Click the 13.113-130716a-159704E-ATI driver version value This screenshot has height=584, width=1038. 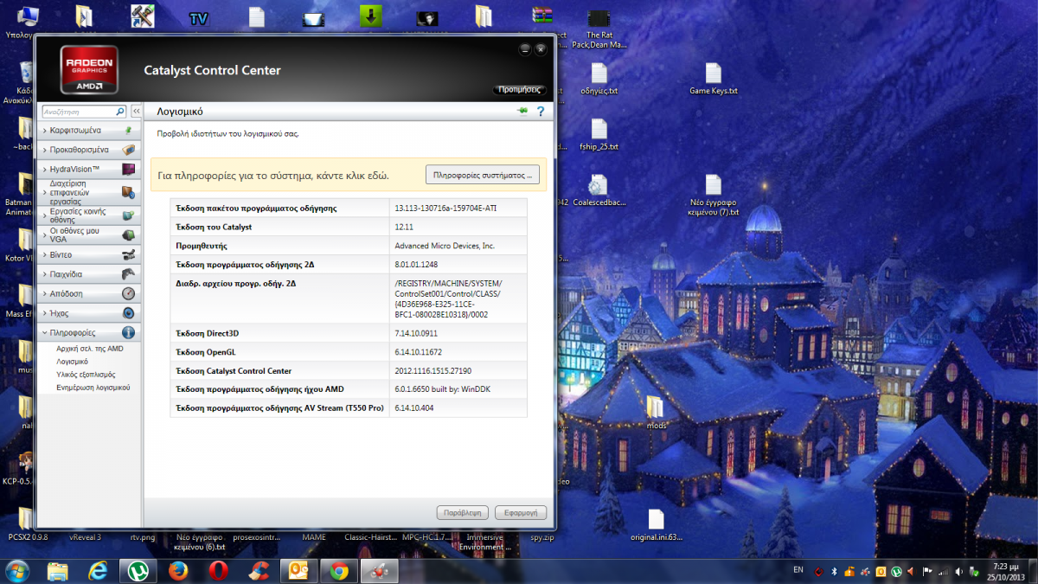[445, 209]
